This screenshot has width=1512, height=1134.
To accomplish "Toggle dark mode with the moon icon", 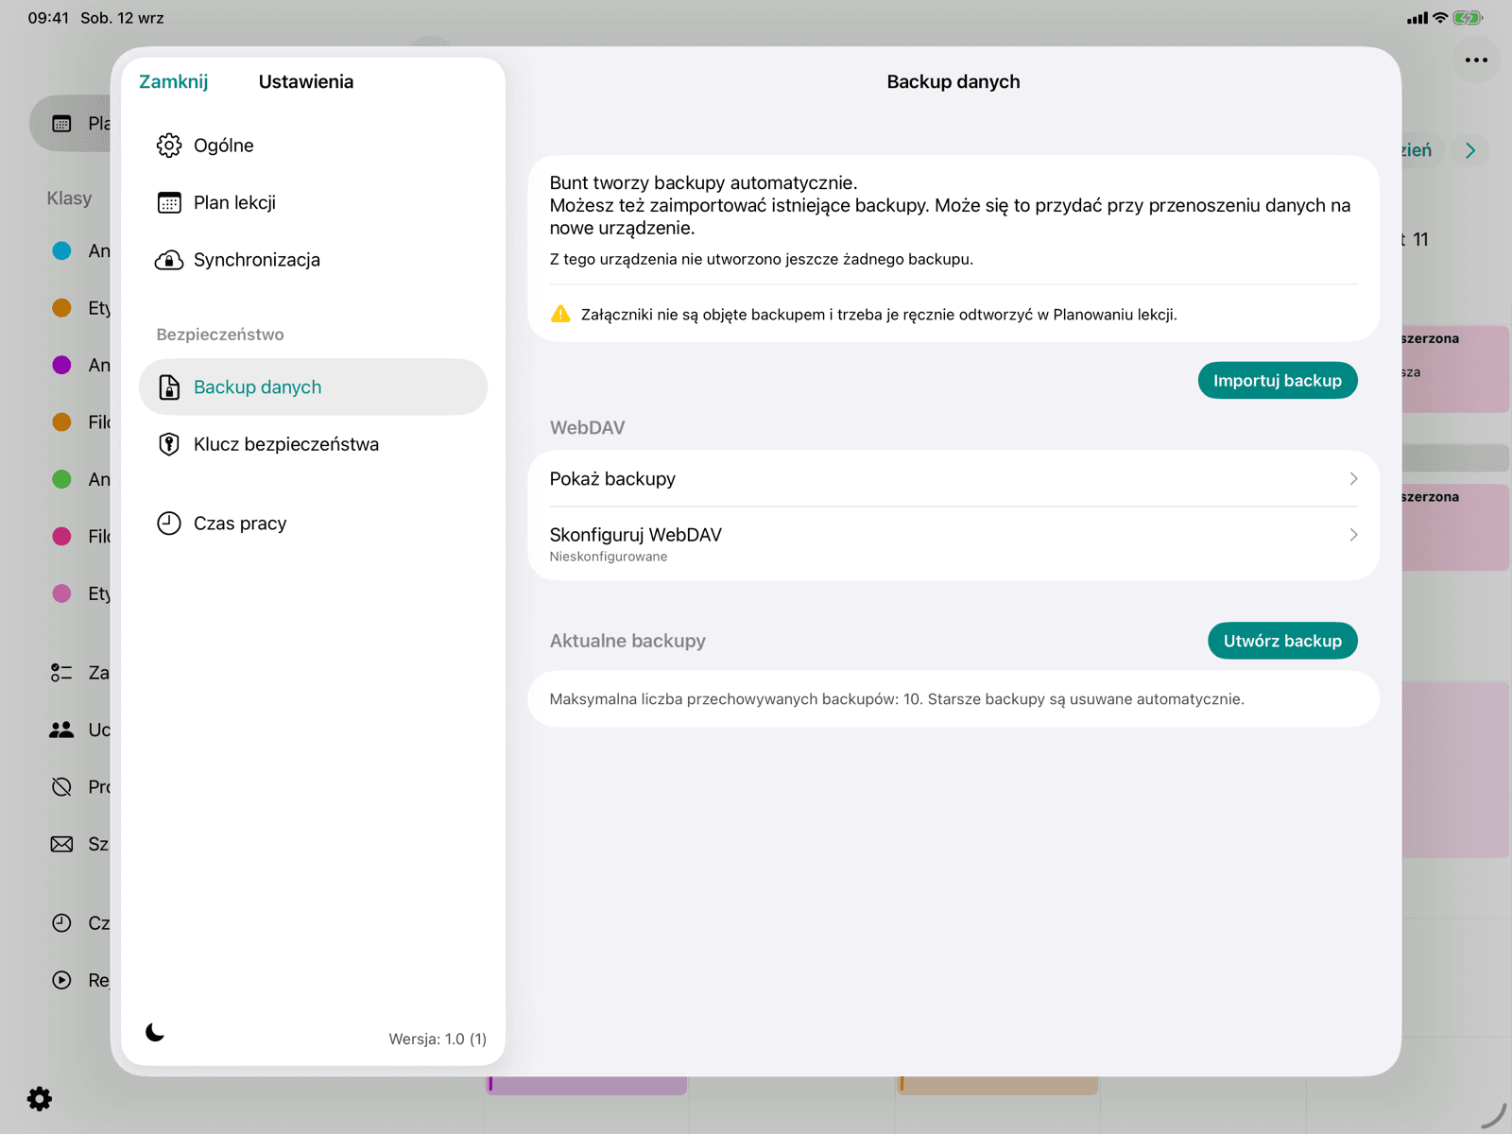I will click(x=155, y=1032).
